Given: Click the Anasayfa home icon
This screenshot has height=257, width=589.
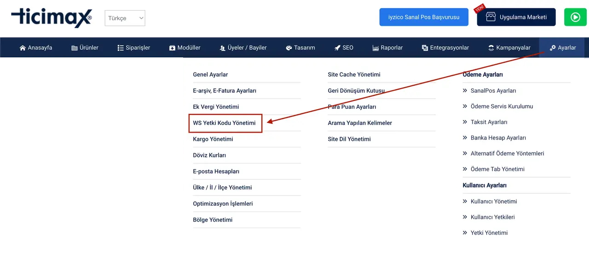Looking at the screenshot, I should 23,48.
